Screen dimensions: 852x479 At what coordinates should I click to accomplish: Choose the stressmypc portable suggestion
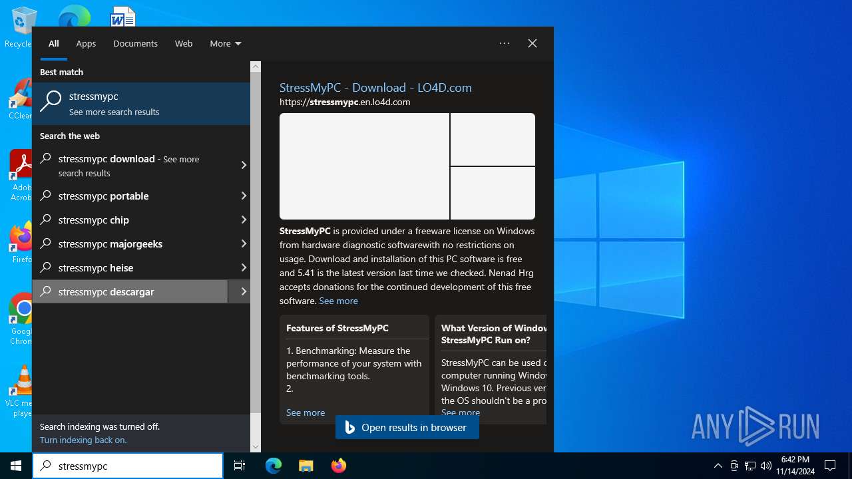click(x=130, y=196)
